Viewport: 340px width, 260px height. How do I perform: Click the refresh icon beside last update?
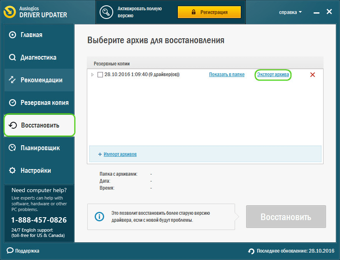[251, 251]
